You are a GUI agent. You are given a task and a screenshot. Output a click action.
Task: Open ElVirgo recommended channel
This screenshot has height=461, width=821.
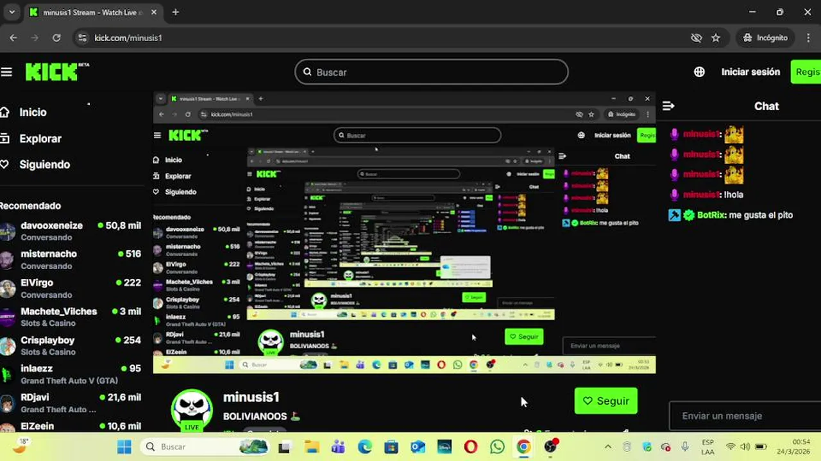pos(71,288)
